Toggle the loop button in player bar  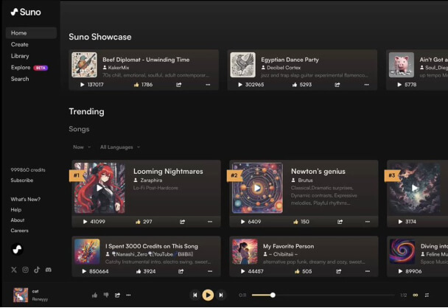point(415,295)
